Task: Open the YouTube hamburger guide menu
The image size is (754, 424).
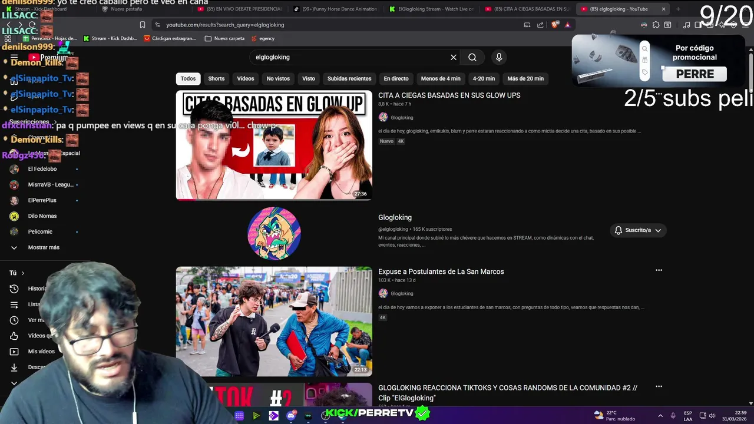Action: 14,58
